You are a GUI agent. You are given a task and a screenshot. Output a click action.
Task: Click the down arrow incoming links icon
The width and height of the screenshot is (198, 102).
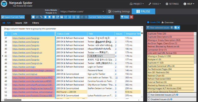pyautogui.click(x=45, y=17)
